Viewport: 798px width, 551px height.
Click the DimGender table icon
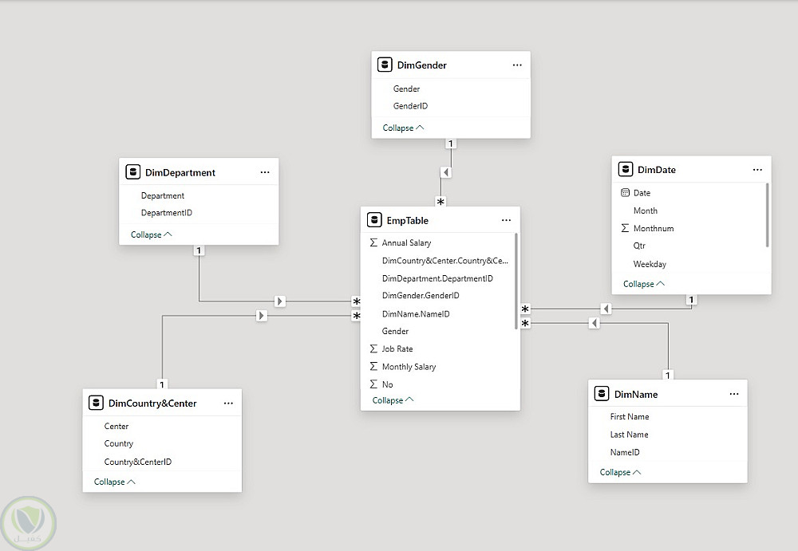(x=385, y=65)
